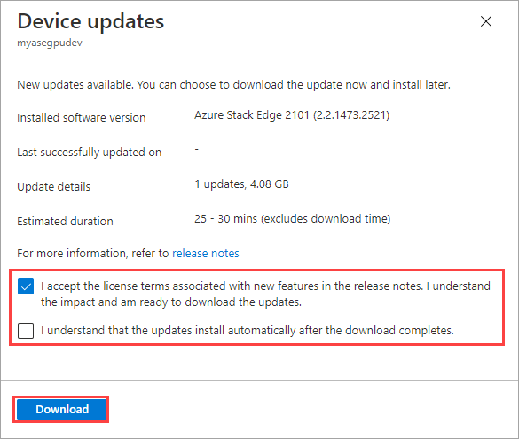
Task: Click the New updates available message
Action: [233, 84]
